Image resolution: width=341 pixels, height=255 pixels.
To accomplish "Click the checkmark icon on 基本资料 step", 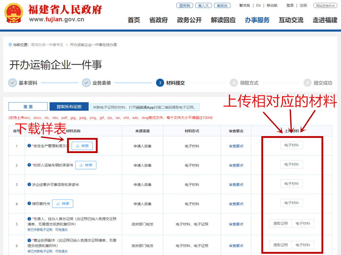I will (x=12, y=82).
